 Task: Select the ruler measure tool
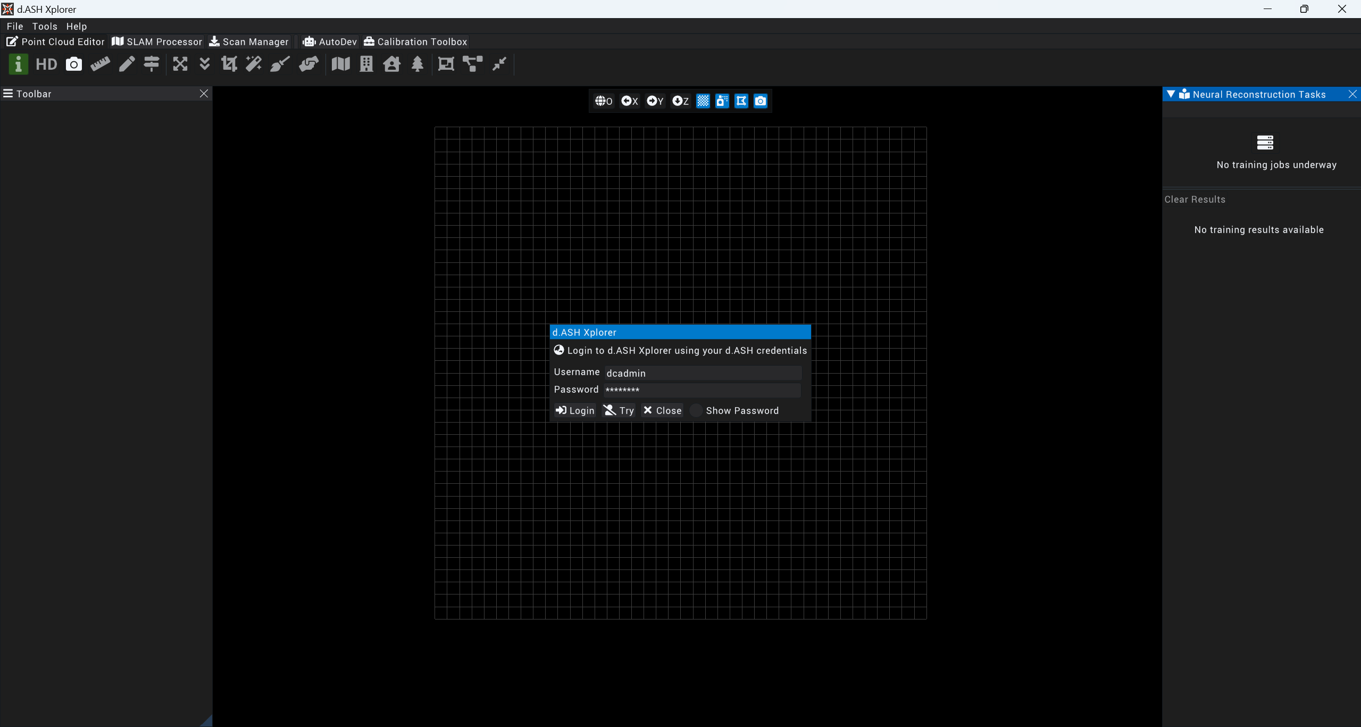click(100, 64)
